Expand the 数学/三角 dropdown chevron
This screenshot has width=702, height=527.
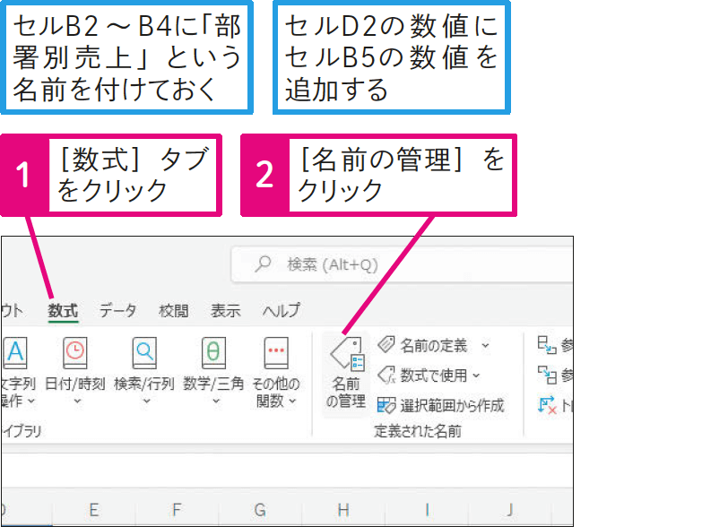click(x=216, y=402)
